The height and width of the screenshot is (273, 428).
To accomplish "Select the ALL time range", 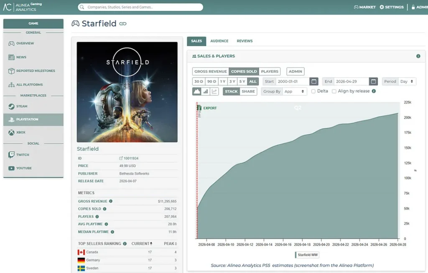I will pos(253,81).
